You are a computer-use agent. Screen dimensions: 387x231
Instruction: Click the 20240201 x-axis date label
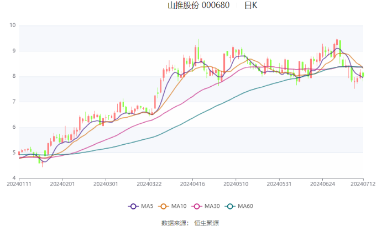pyautogui.click(x=62, y=183)
